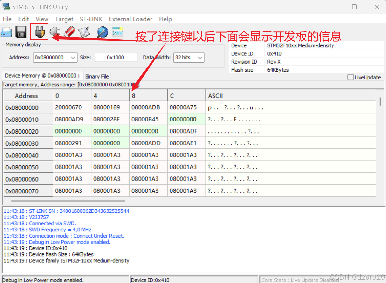The width and height of the screenshot is (386, 283).
Task: Open the View menu
Action: 42,19
